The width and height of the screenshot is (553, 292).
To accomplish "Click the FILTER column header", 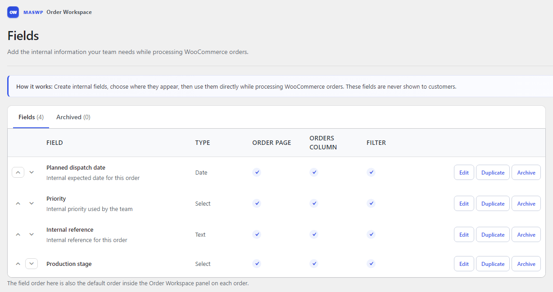I will click(376, 143).
